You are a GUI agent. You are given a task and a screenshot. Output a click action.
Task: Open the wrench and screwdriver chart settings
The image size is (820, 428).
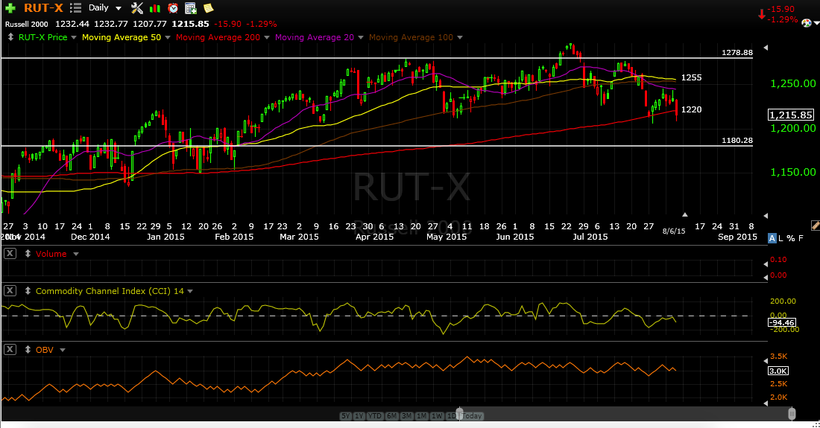click(x=137, y=8)
